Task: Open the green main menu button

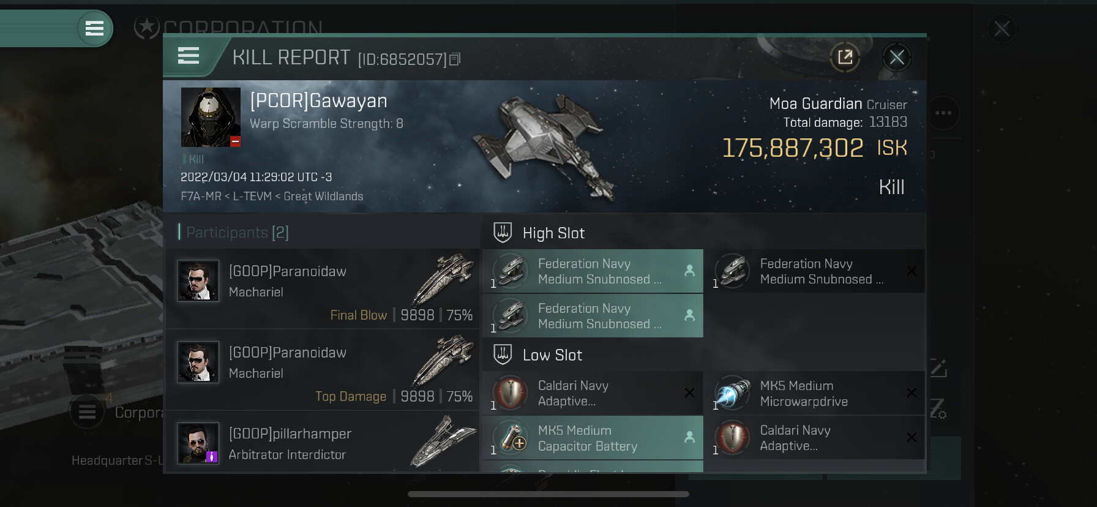Action: (x=94, y=28)
